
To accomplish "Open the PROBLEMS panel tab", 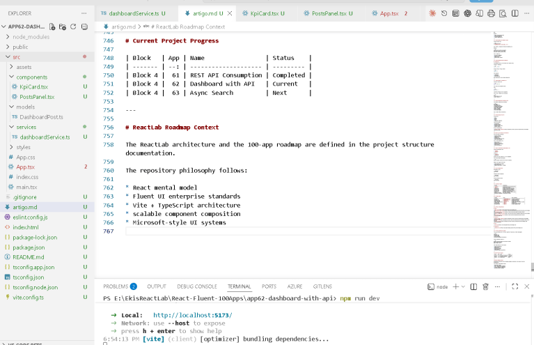I will point(120,286).
